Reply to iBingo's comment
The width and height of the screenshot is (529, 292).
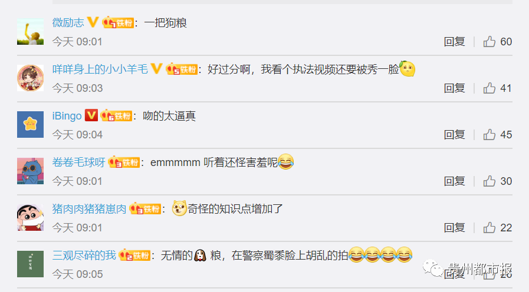(x=454, y=135)
